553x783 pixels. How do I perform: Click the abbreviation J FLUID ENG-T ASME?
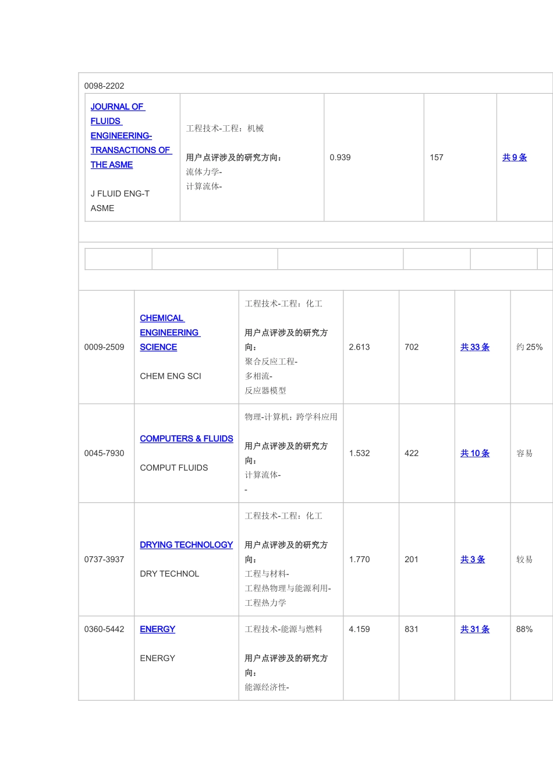[x=120, y=201]
